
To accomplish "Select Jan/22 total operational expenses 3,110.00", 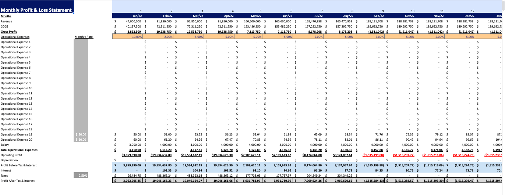I will pos(137,150).
